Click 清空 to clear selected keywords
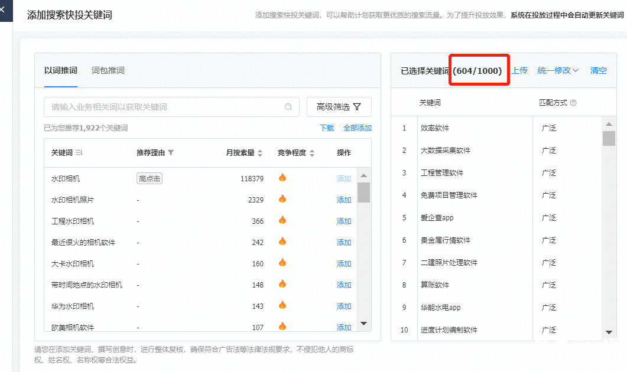627x372 pixels. point(598,70)
